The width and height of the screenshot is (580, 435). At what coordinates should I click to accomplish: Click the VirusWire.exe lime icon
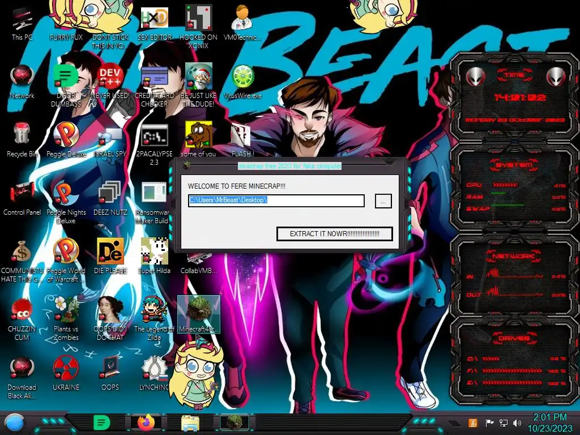(x=242, y=82)
